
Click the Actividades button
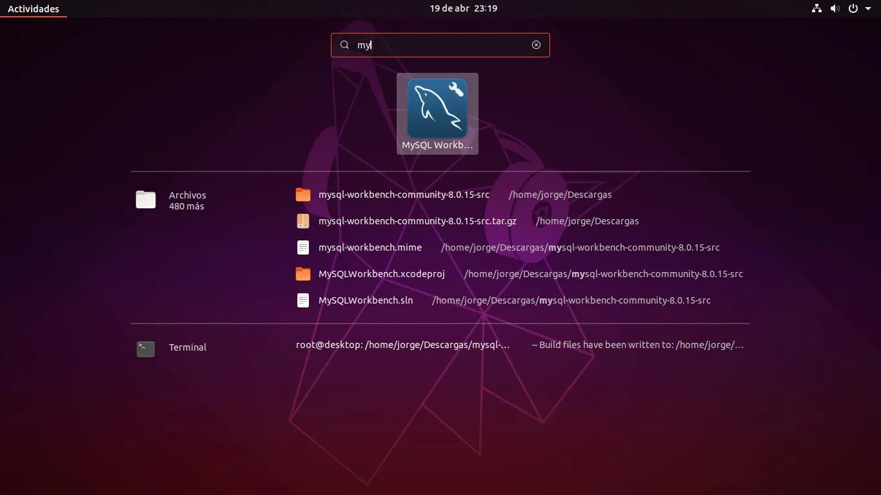point(34,8)
